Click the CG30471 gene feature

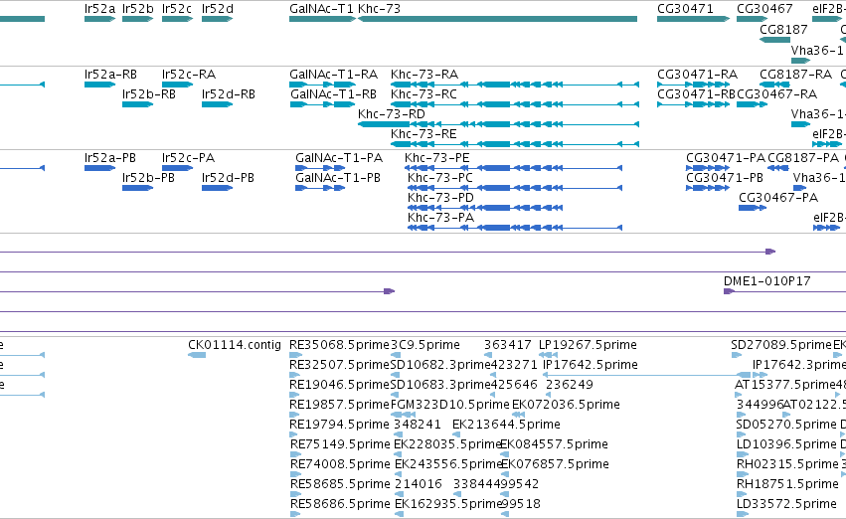(693, 19)
